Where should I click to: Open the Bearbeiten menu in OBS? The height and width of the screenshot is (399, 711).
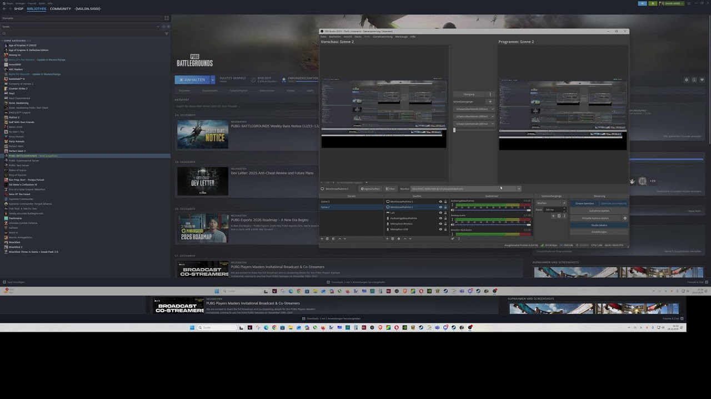click(x=335, y=37)
